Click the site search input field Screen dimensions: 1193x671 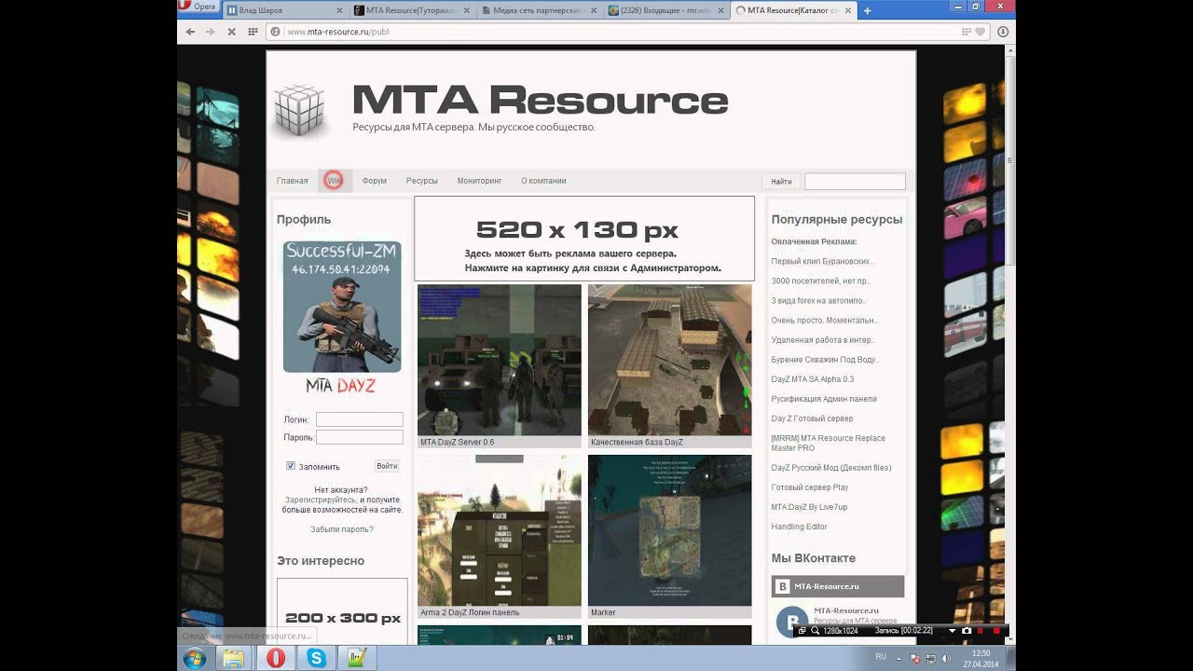click(855, 182)
